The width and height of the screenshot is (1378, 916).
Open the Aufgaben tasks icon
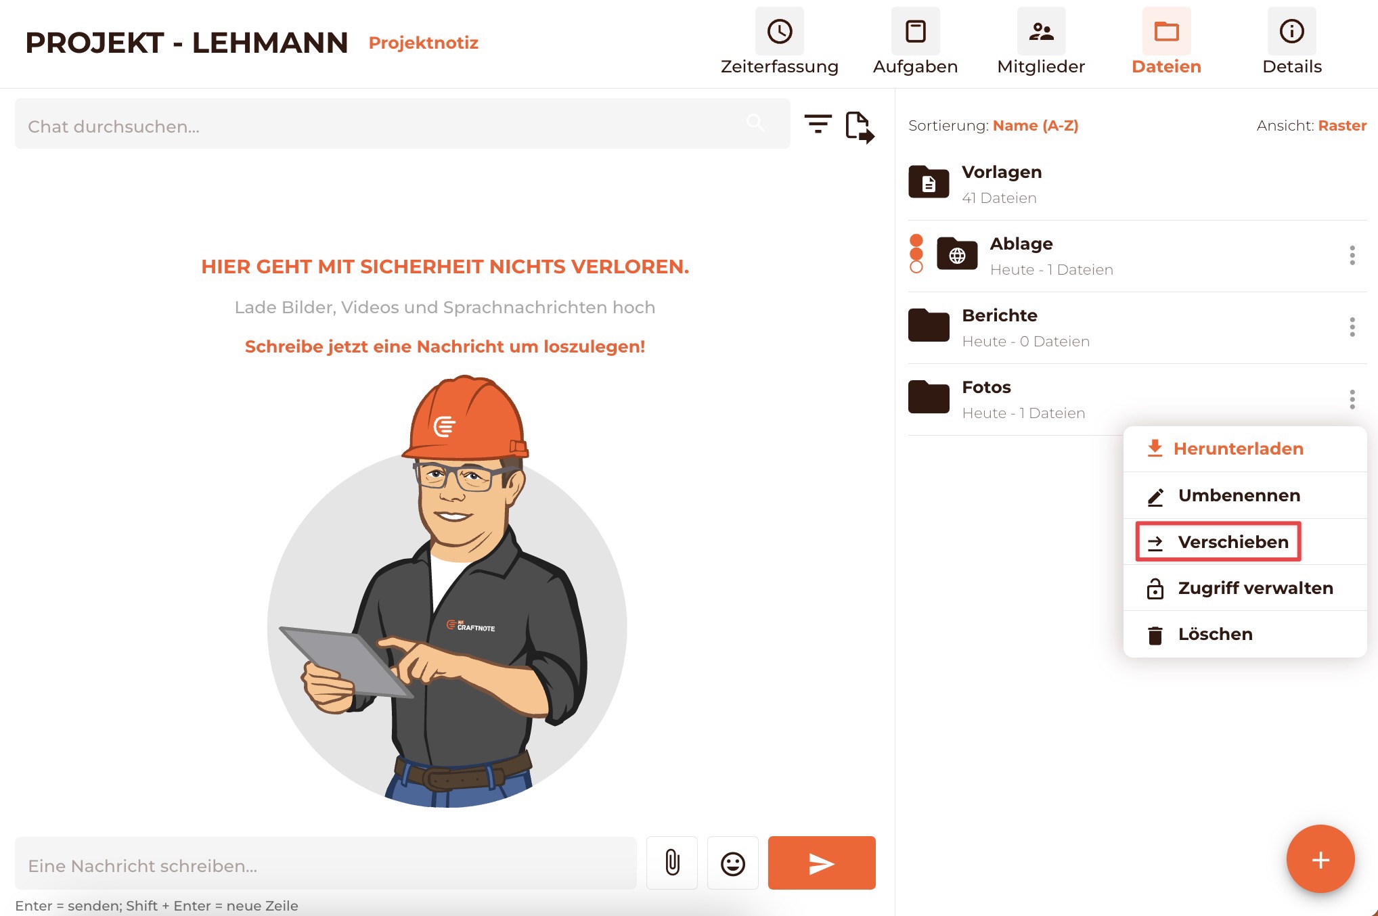[x=915, y=32]
